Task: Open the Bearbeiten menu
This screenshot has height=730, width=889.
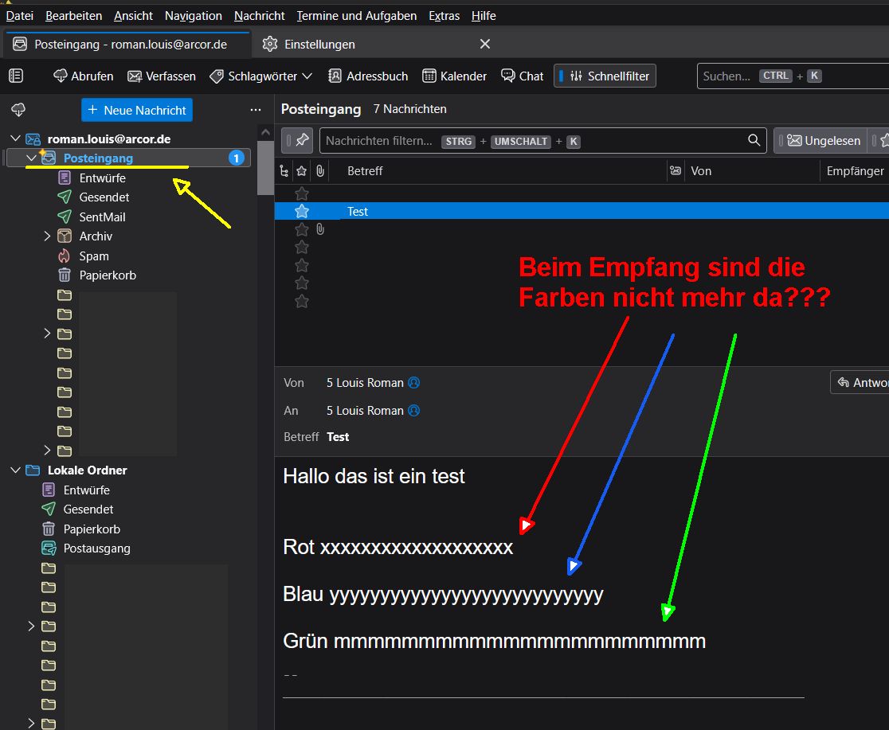Action: [74, 16]
